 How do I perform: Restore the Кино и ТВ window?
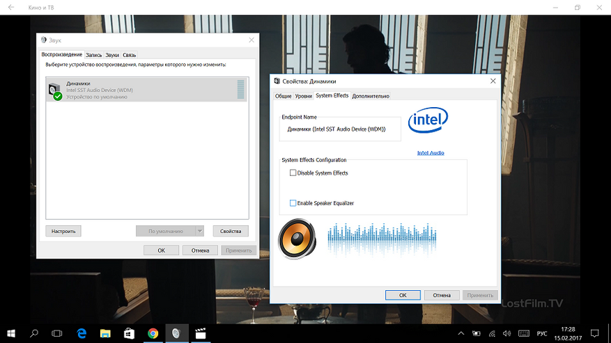click(x=578, y=8)
